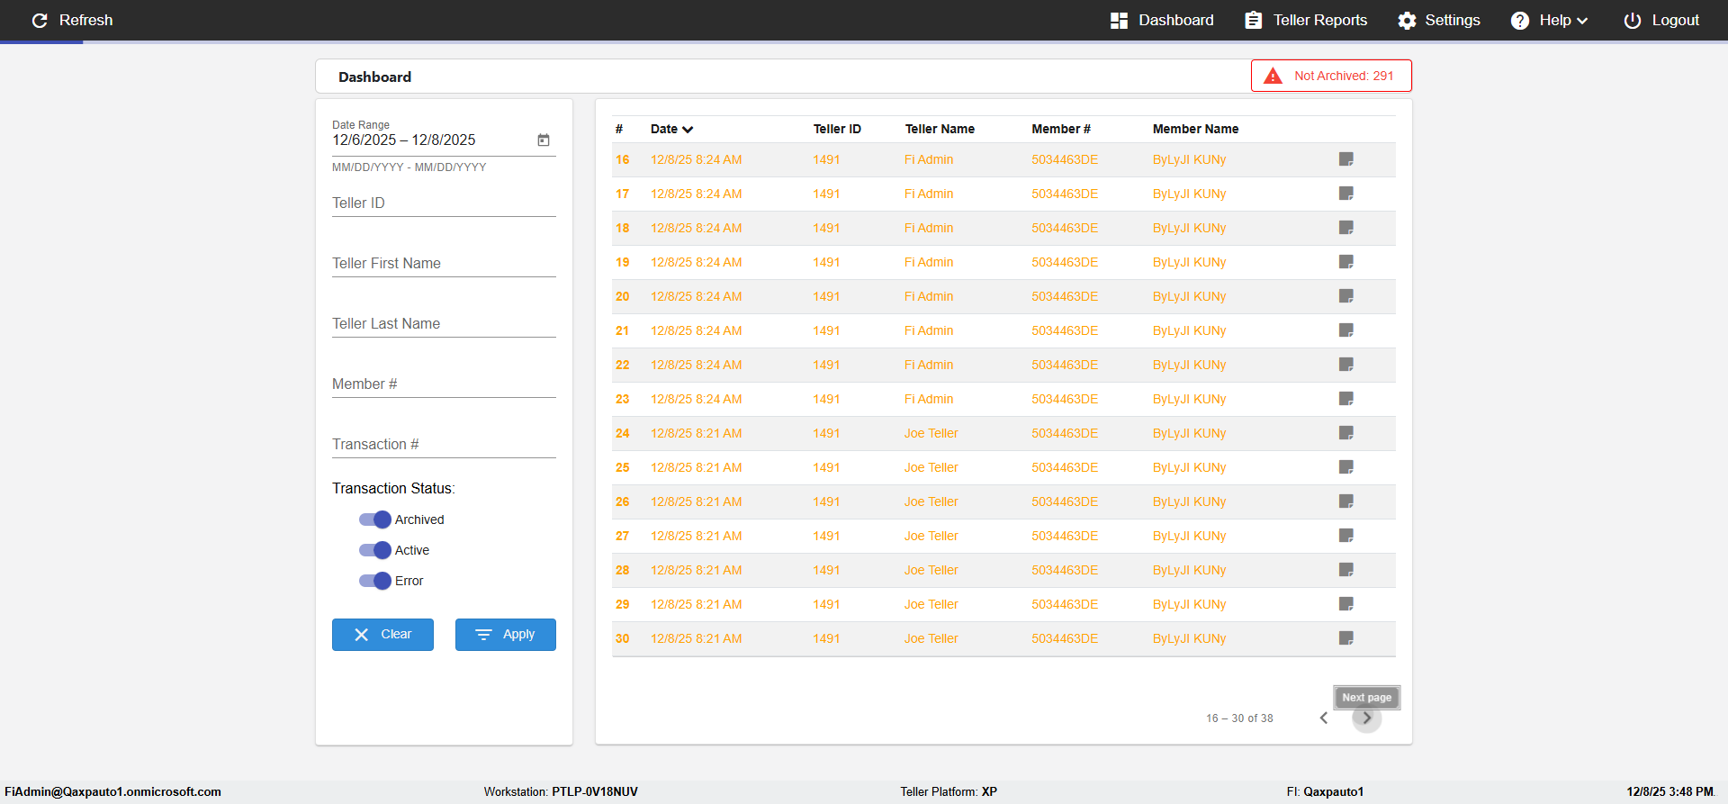Open note icon for row 25

pos(1346,467)
